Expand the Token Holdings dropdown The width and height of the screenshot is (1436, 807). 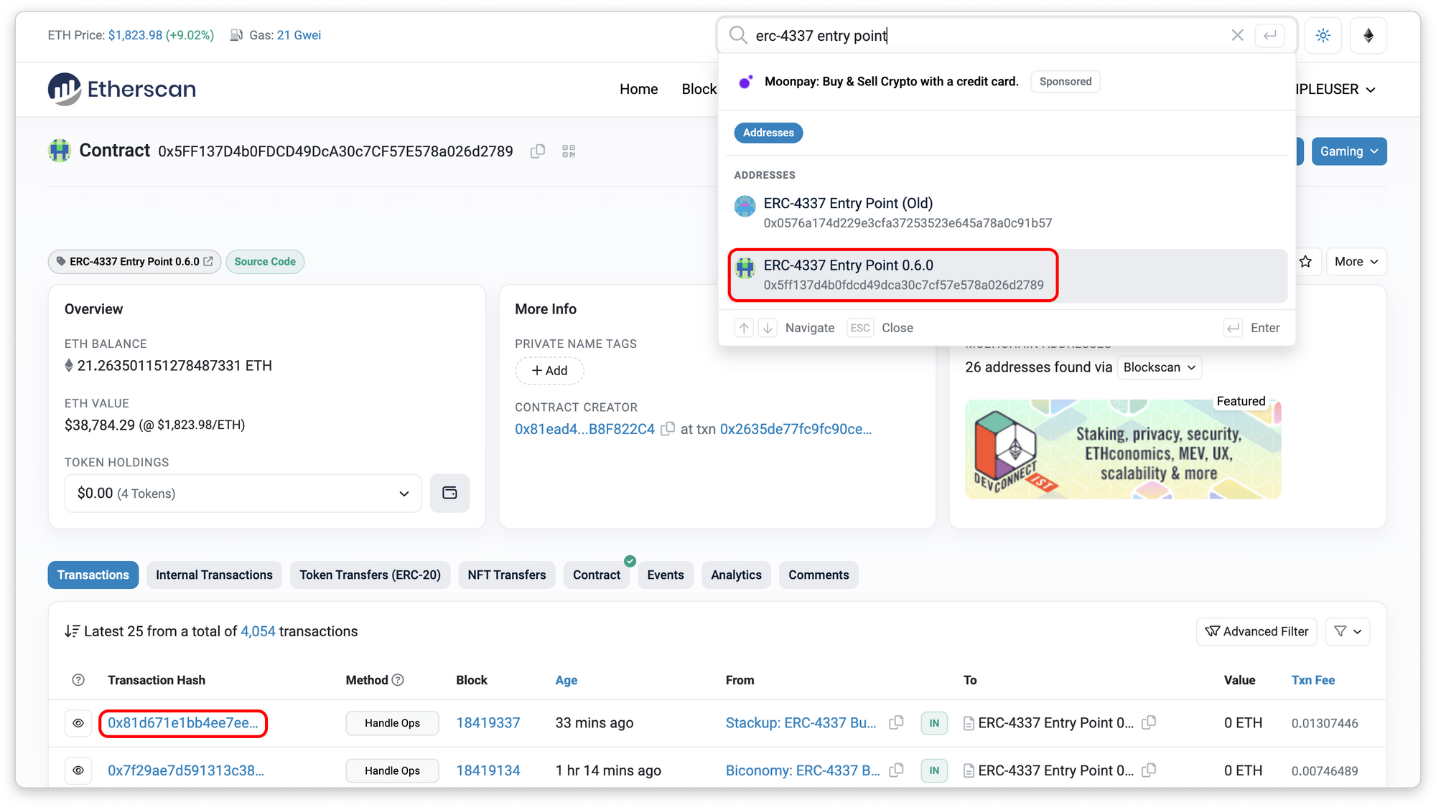point(243,494)
